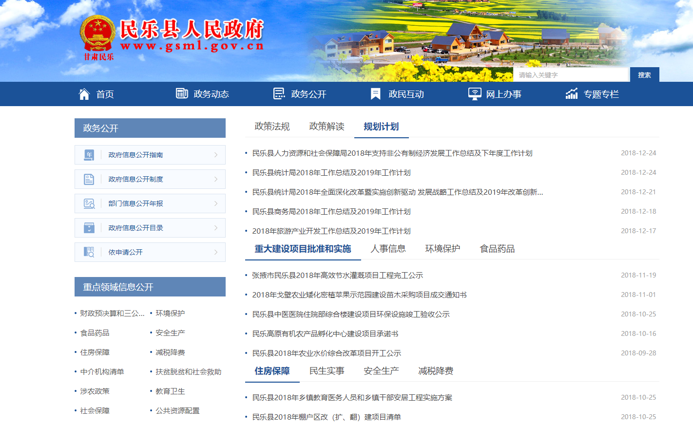693x425 pixels.
Task: Open sidebar 安全生产 link under 重点领域
Action: coord(170,333)
